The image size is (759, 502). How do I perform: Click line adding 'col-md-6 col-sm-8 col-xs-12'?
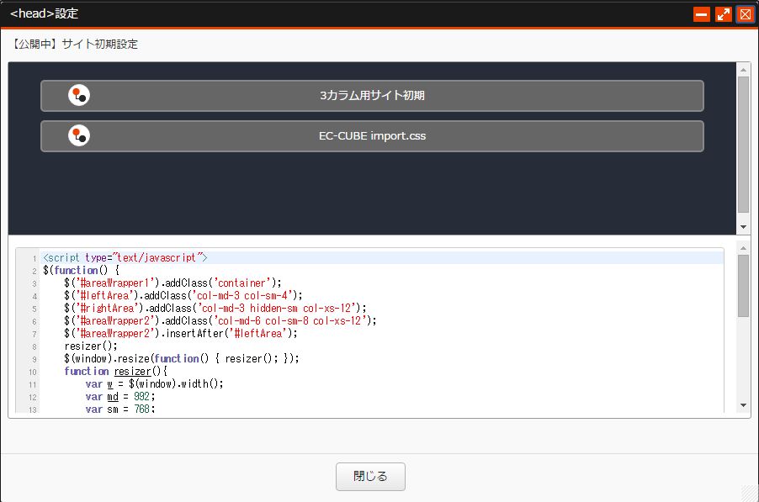point(220,320)
